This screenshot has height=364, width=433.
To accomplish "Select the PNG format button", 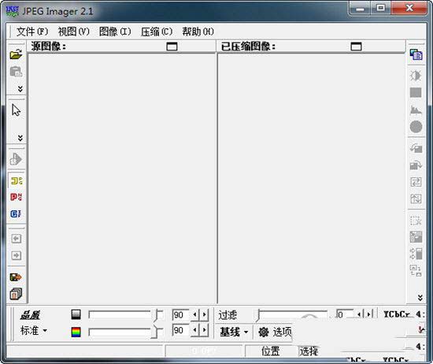I will 16,197.
